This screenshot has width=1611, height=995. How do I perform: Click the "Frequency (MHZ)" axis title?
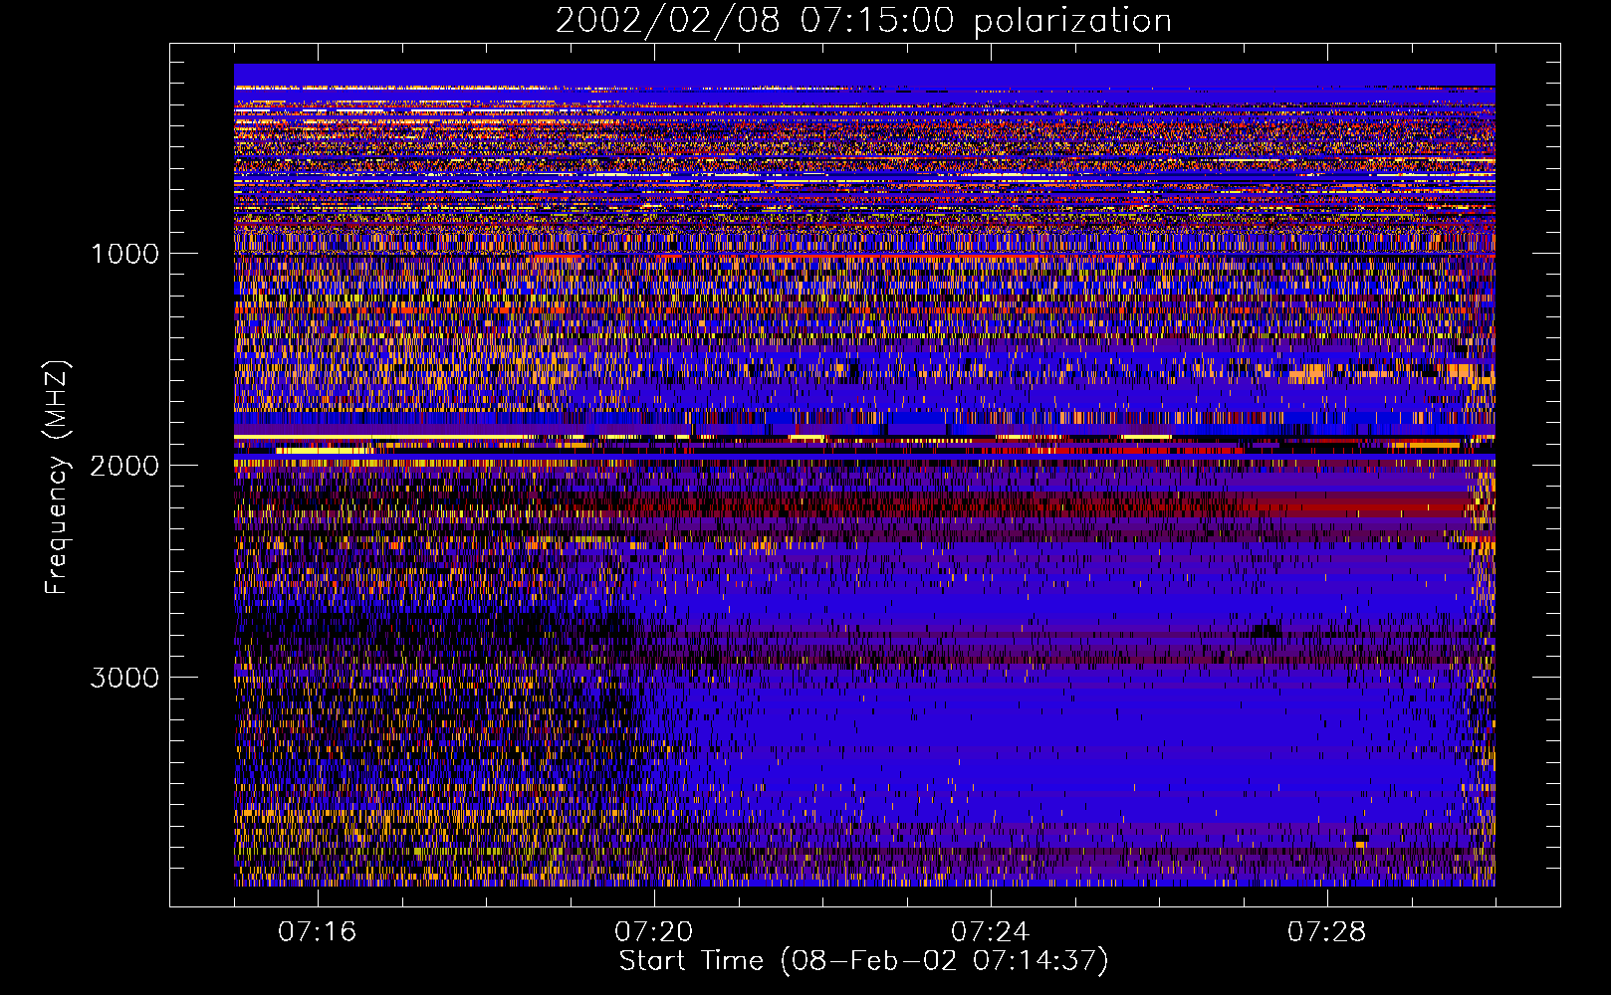coord(57,478)
